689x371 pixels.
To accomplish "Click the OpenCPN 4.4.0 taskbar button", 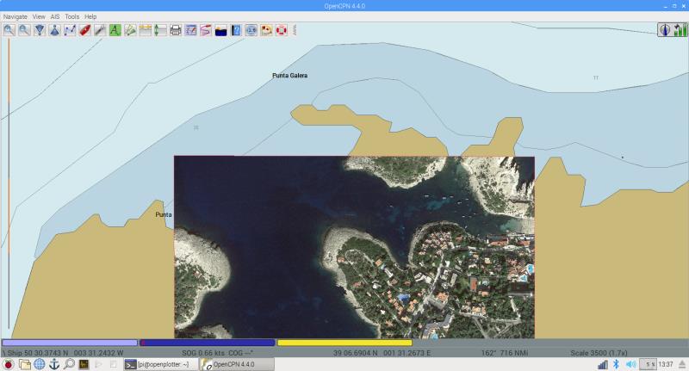I will (233, 364).
